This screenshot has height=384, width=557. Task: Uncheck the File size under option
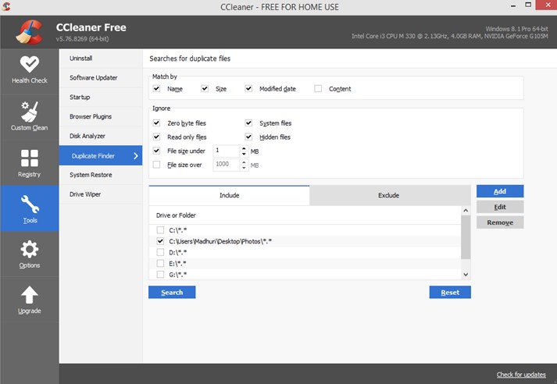click(156, 151)
